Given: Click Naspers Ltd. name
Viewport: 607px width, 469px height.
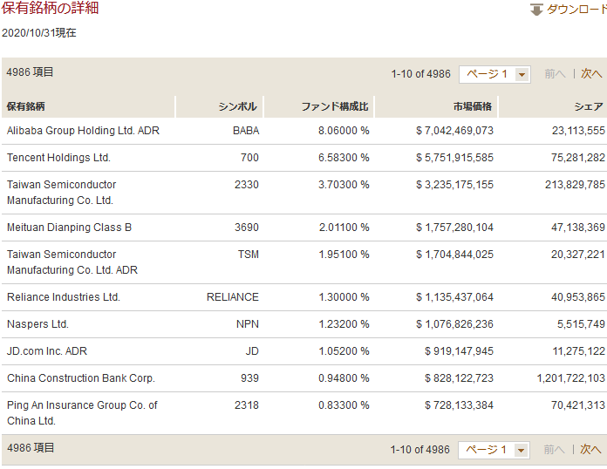Looking at the screenshot, I should tap(38, 324).
